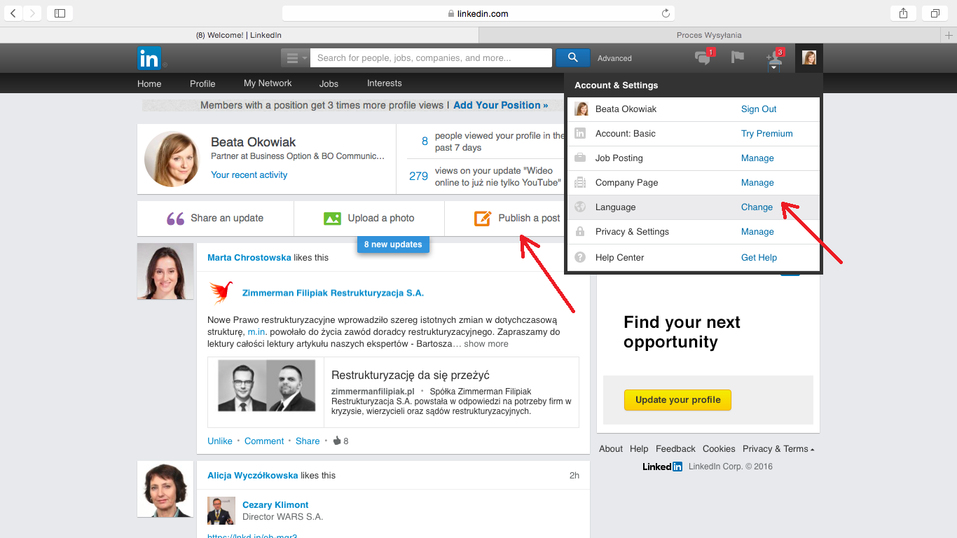This screenshot has height=538, width=957.
Task: Click Change next to Language
Action: point(757,207)
